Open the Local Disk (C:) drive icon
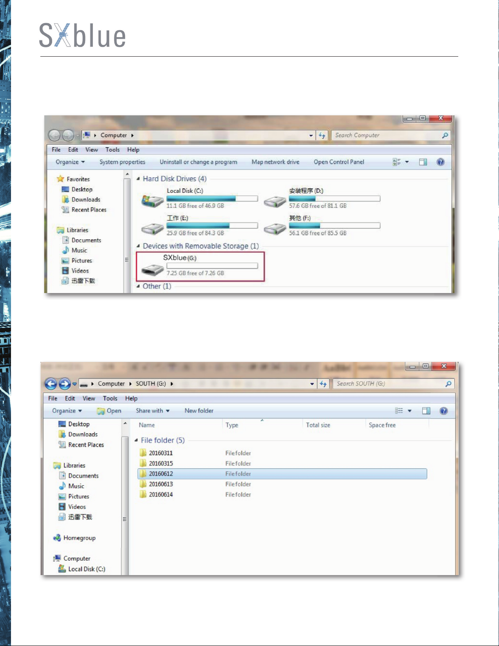This screenshot has width=499, height=646. [x=152, y=201]
